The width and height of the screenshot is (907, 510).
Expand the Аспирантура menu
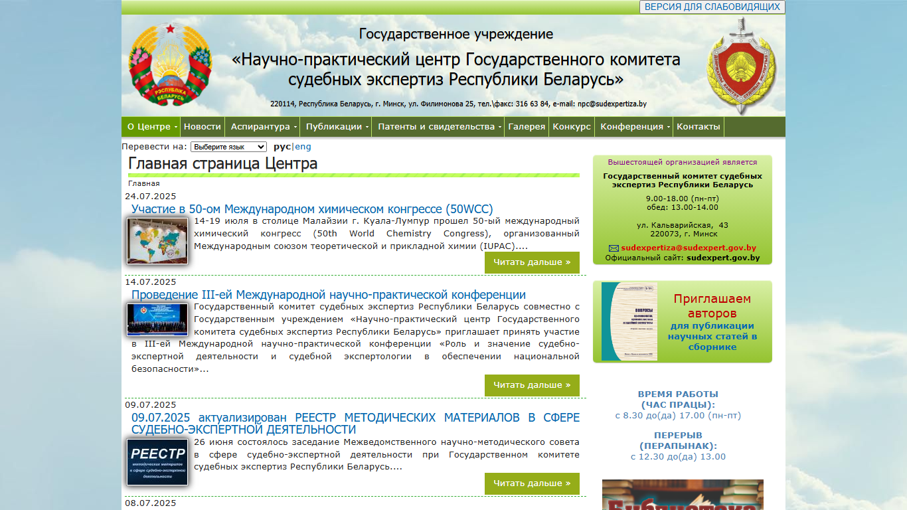[x=262, y=127]
